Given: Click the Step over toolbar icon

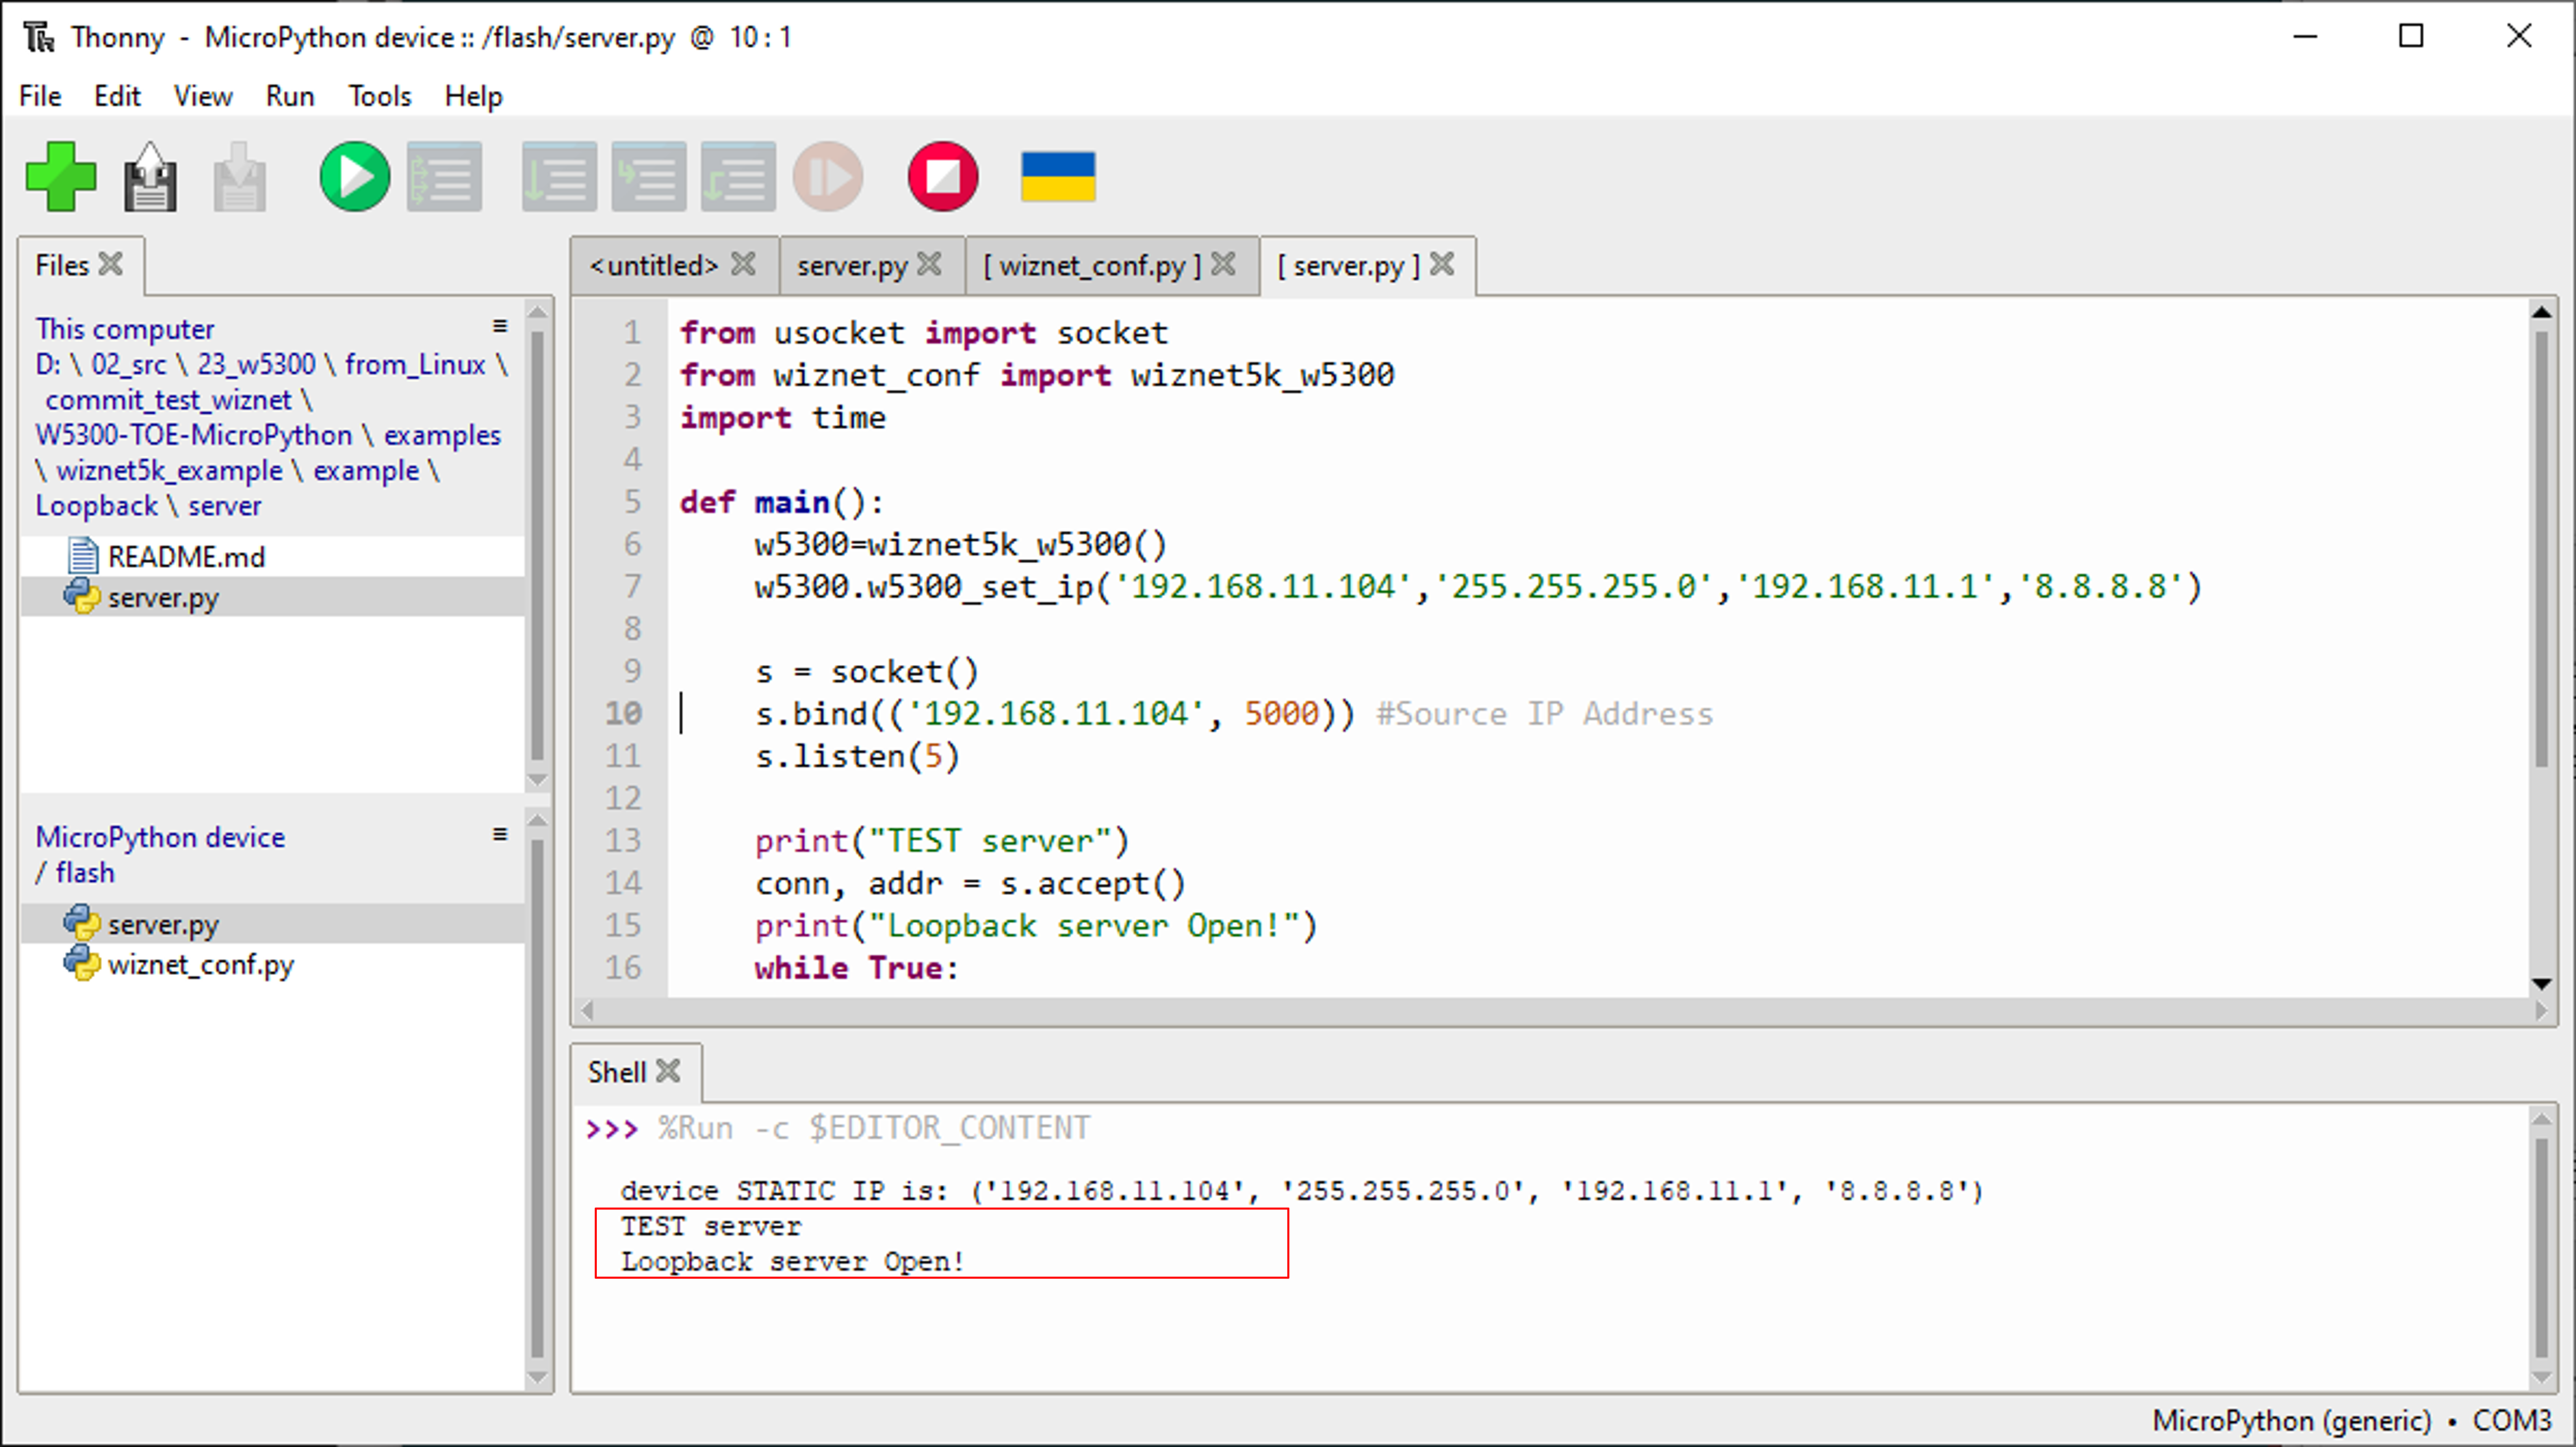Looking at the screenshot, I should (x=558, y=177).
